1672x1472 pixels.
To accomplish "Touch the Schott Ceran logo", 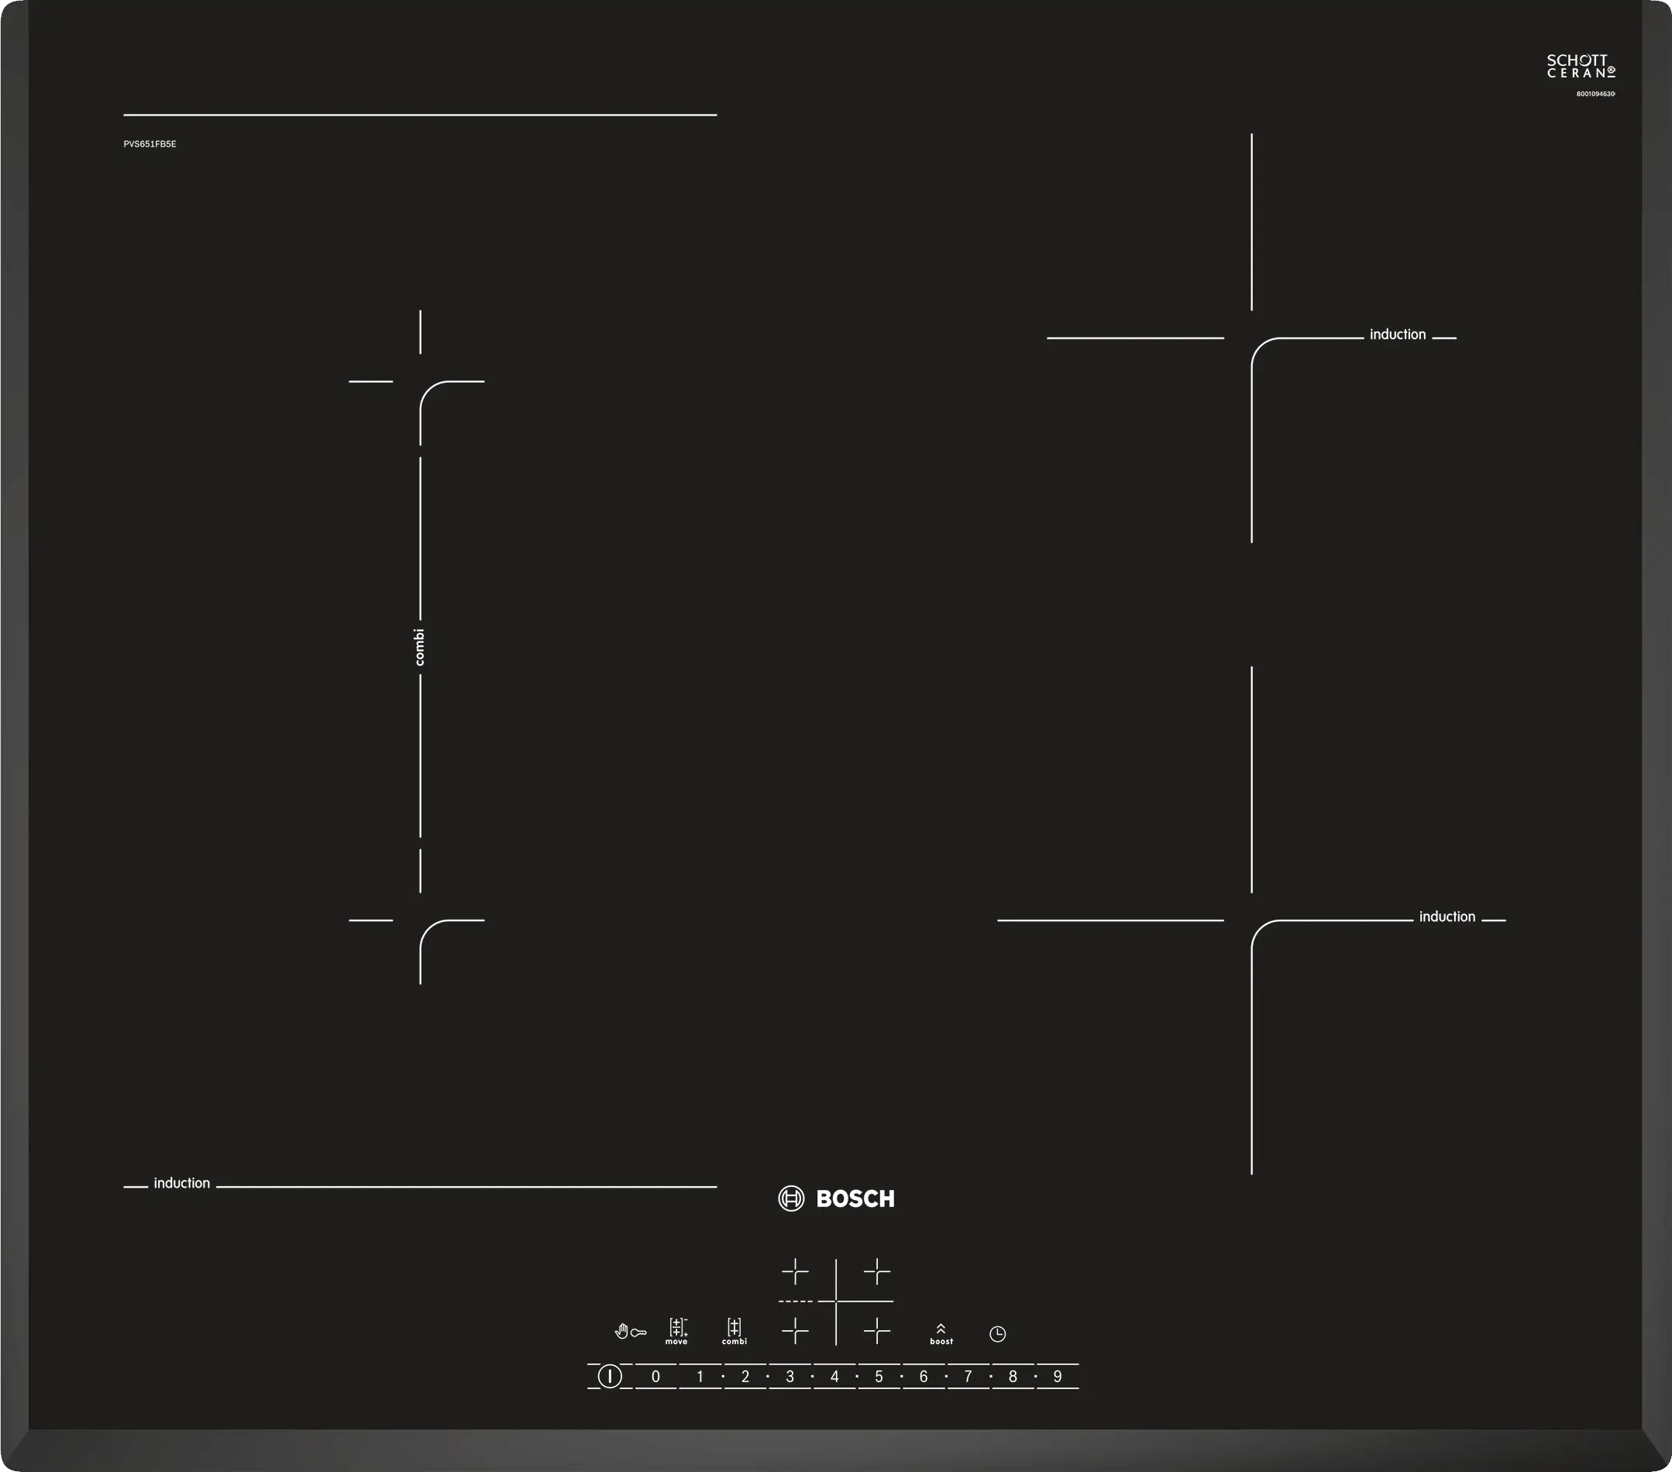I will 1581,67.
